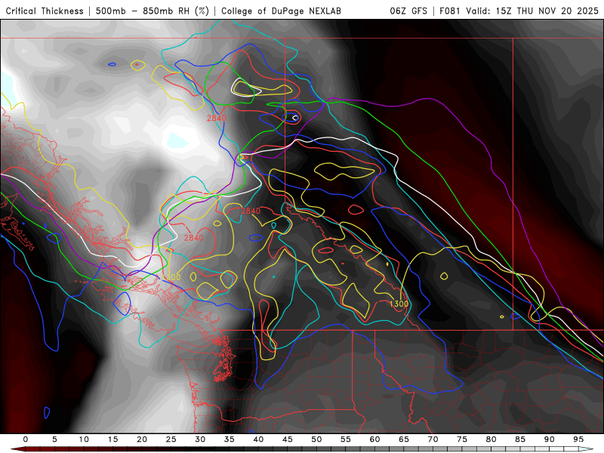Click the "80" tick label on colorbar
This screenshot has height=453, width=604.
click(492, 439)
